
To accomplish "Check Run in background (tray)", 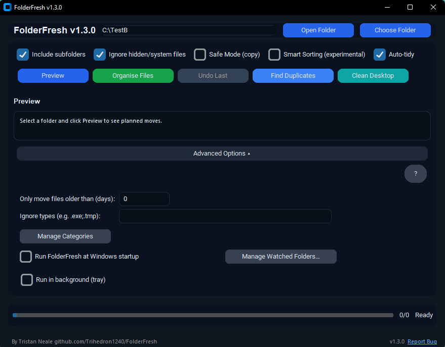I will (27, 280).
